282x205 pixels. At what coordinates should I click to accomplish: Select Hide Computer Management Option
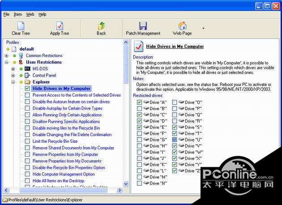[64, 174]
